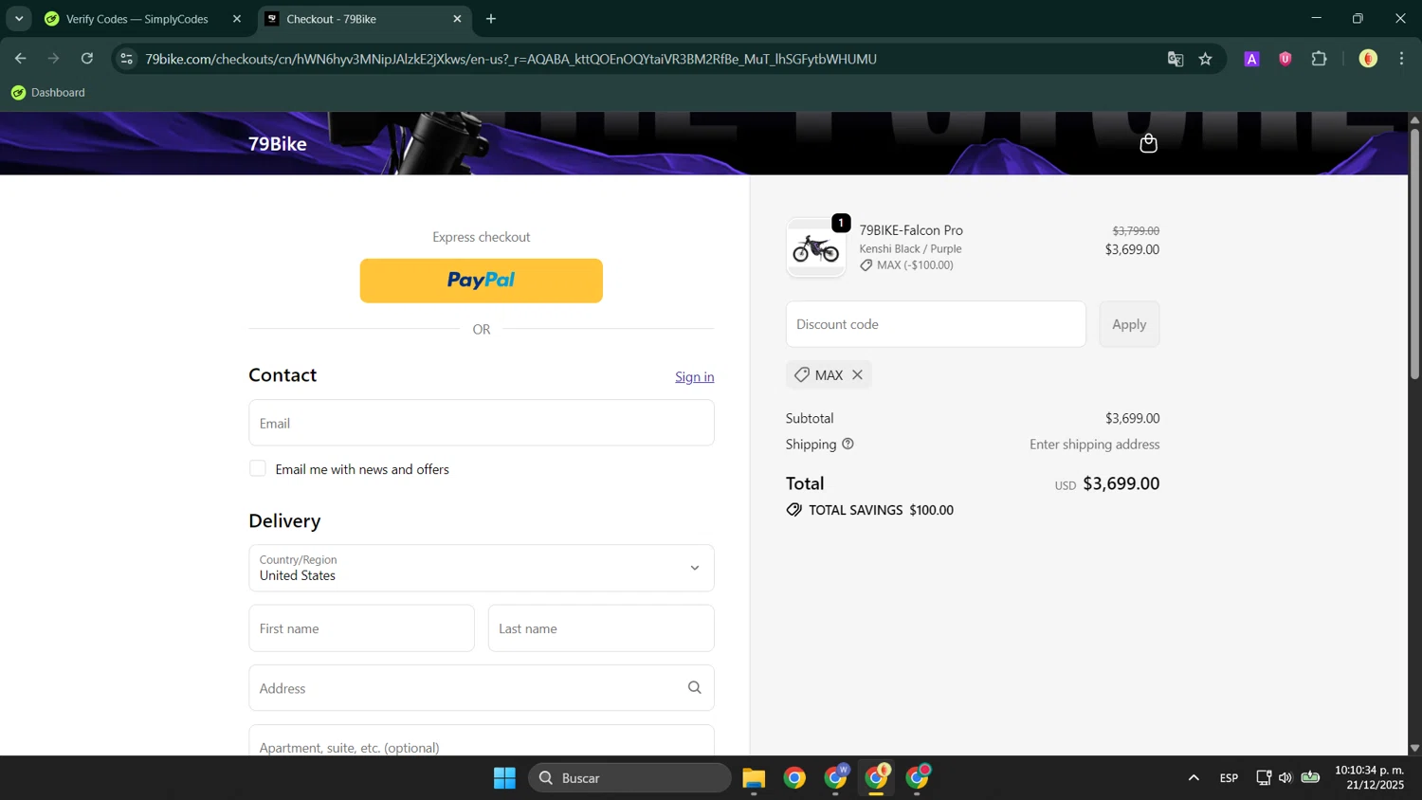1422x800 pixels.
Task: Close the Checkout - 79Bike tab
Action: (457, 19)
